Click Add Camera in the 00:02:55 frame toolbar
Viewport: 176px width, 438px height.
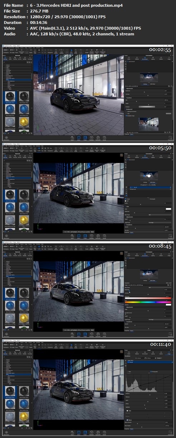coord(56,51)
